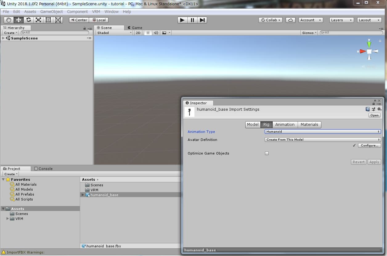This screenshot has height=256, width=387.
Task: Switch to the Console tab
Action: (43, 169)
